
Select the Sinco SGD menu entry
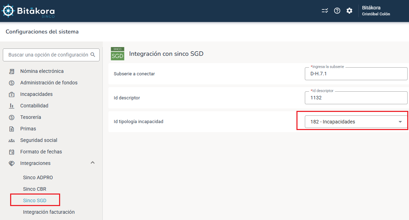34,200
